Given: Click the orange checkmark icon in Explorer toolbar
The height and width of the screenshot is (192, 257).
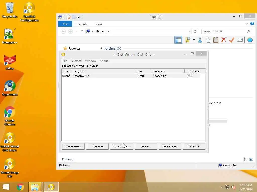Looking at the screenshot, I should pos(232,40).
